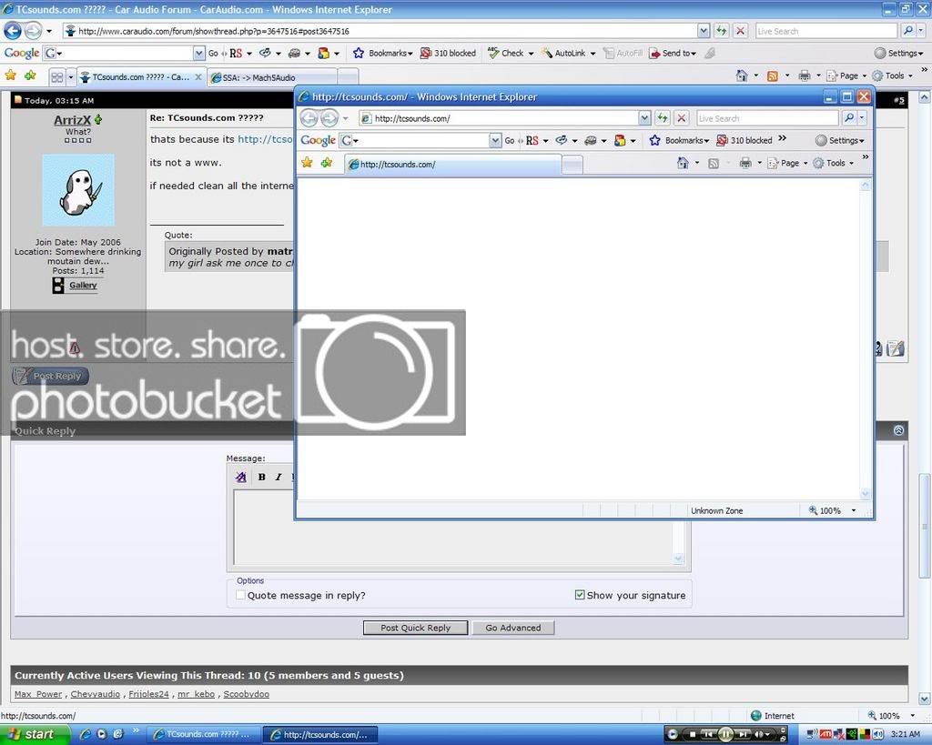Viewport: 932px width, 745px height.
Task: Apply Bold in Quick Reply editor
Action: coord(261,477)
